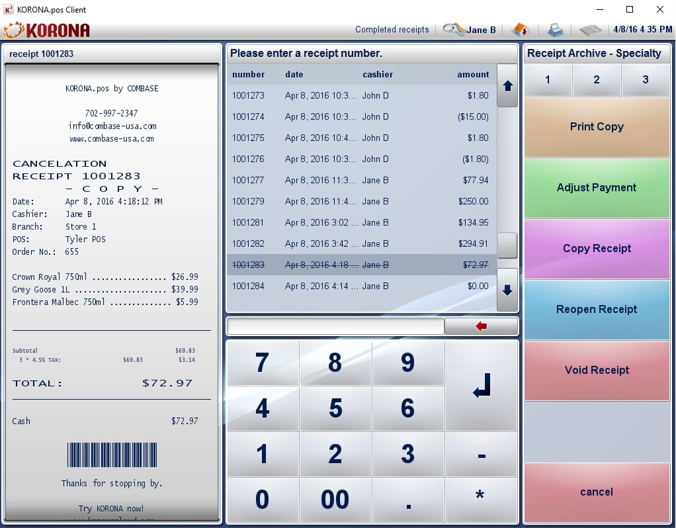This screenshot has width=676, height=528.
Task: Click the receipt number input field
Action: pos(335,326)
